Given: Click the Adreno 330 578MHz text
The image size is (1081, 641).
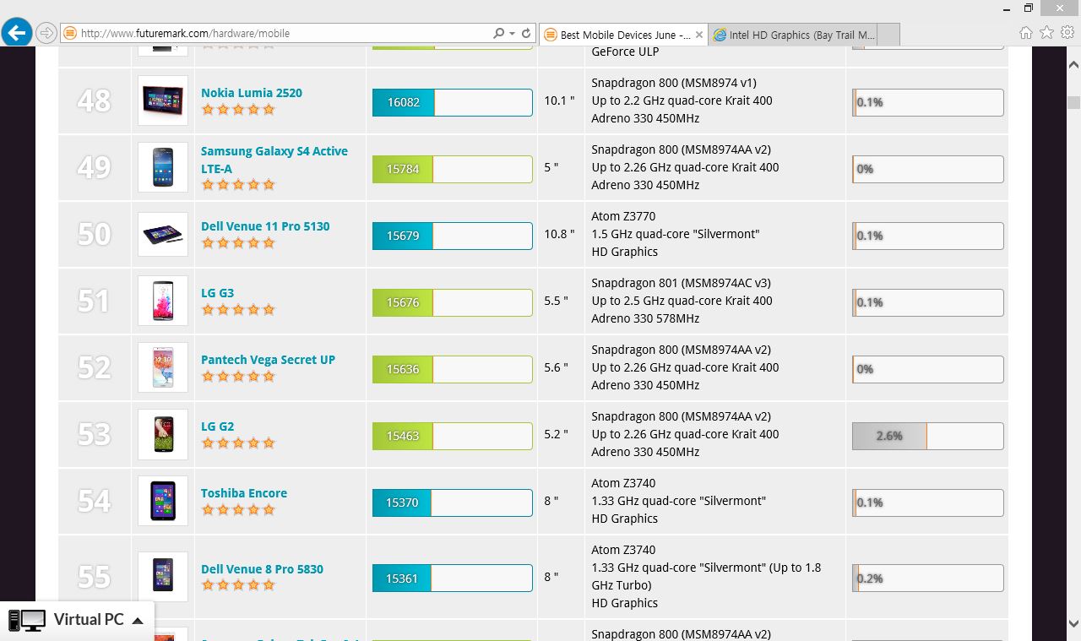Looking at the screenshot, I should point(645,318).
